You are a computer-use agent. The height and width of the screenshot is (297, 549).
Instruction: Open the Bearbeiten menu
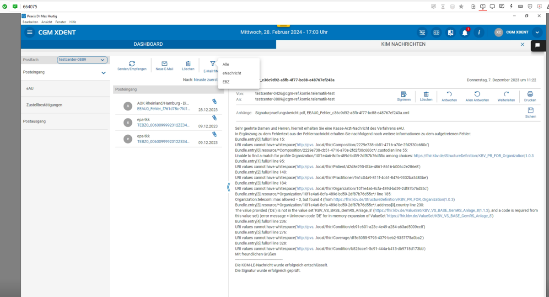click(30, 22)
